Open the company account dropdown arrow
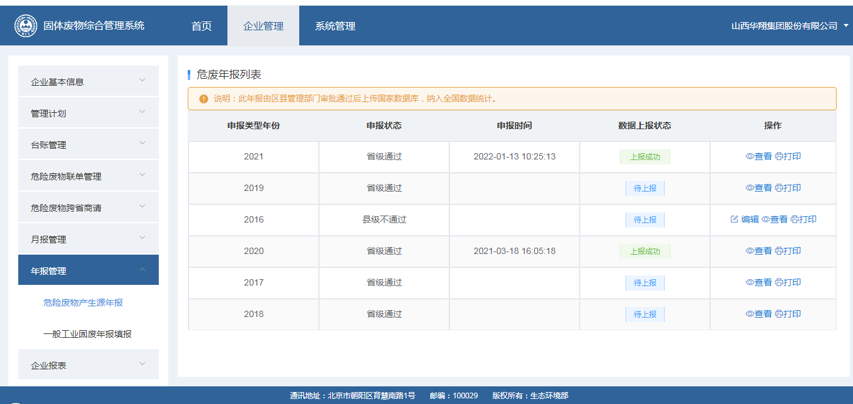853x404 pixels. pos(845,26)
